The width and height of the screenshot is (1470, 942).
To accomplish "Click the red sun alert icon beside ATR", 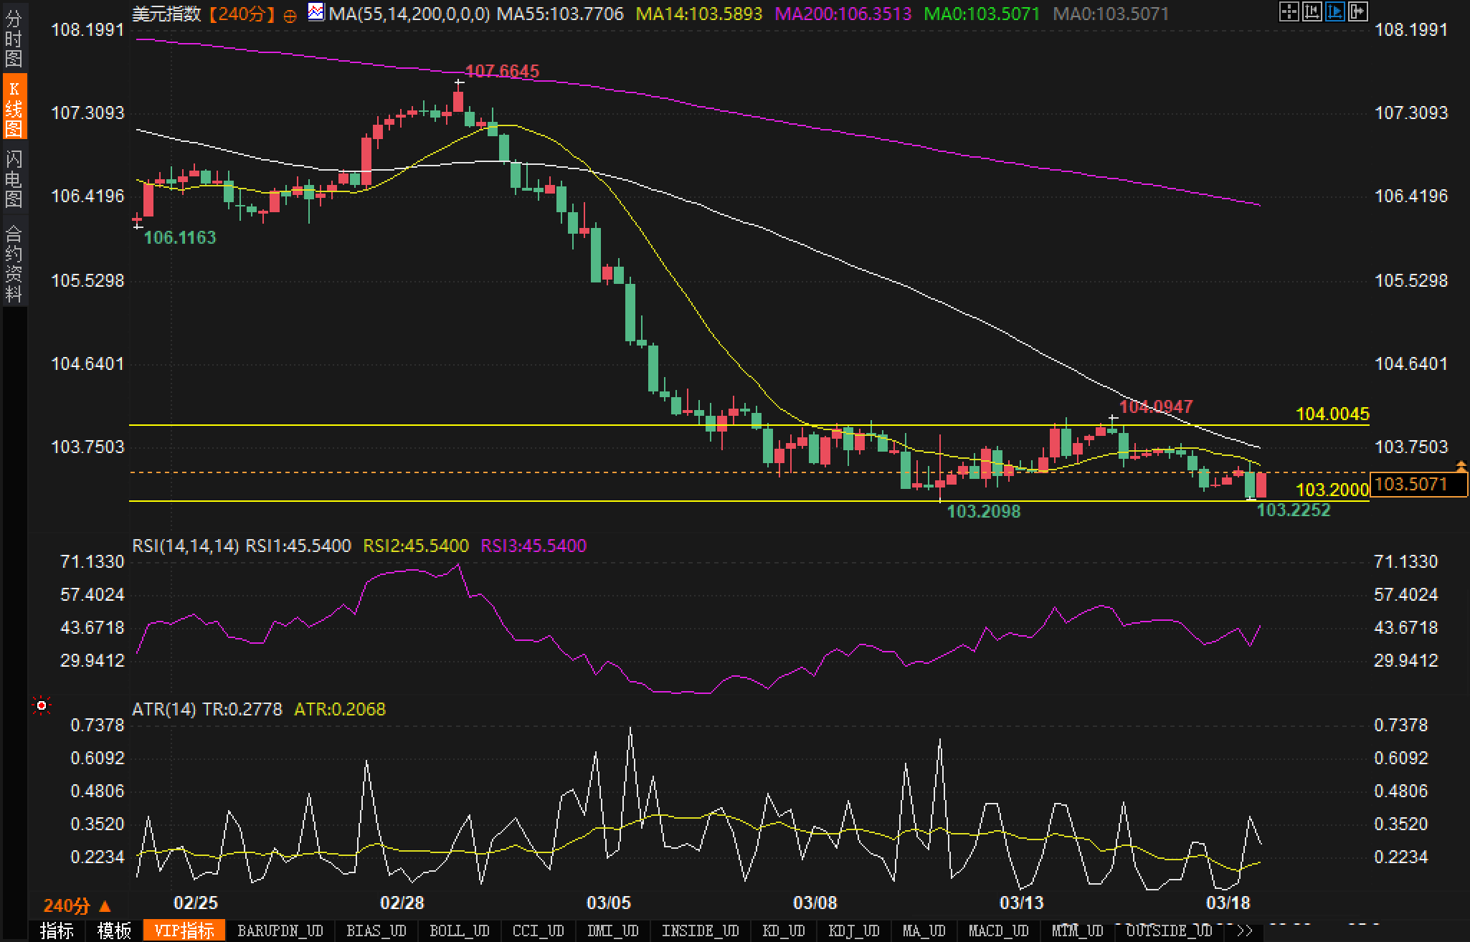I will pos(42,706).
